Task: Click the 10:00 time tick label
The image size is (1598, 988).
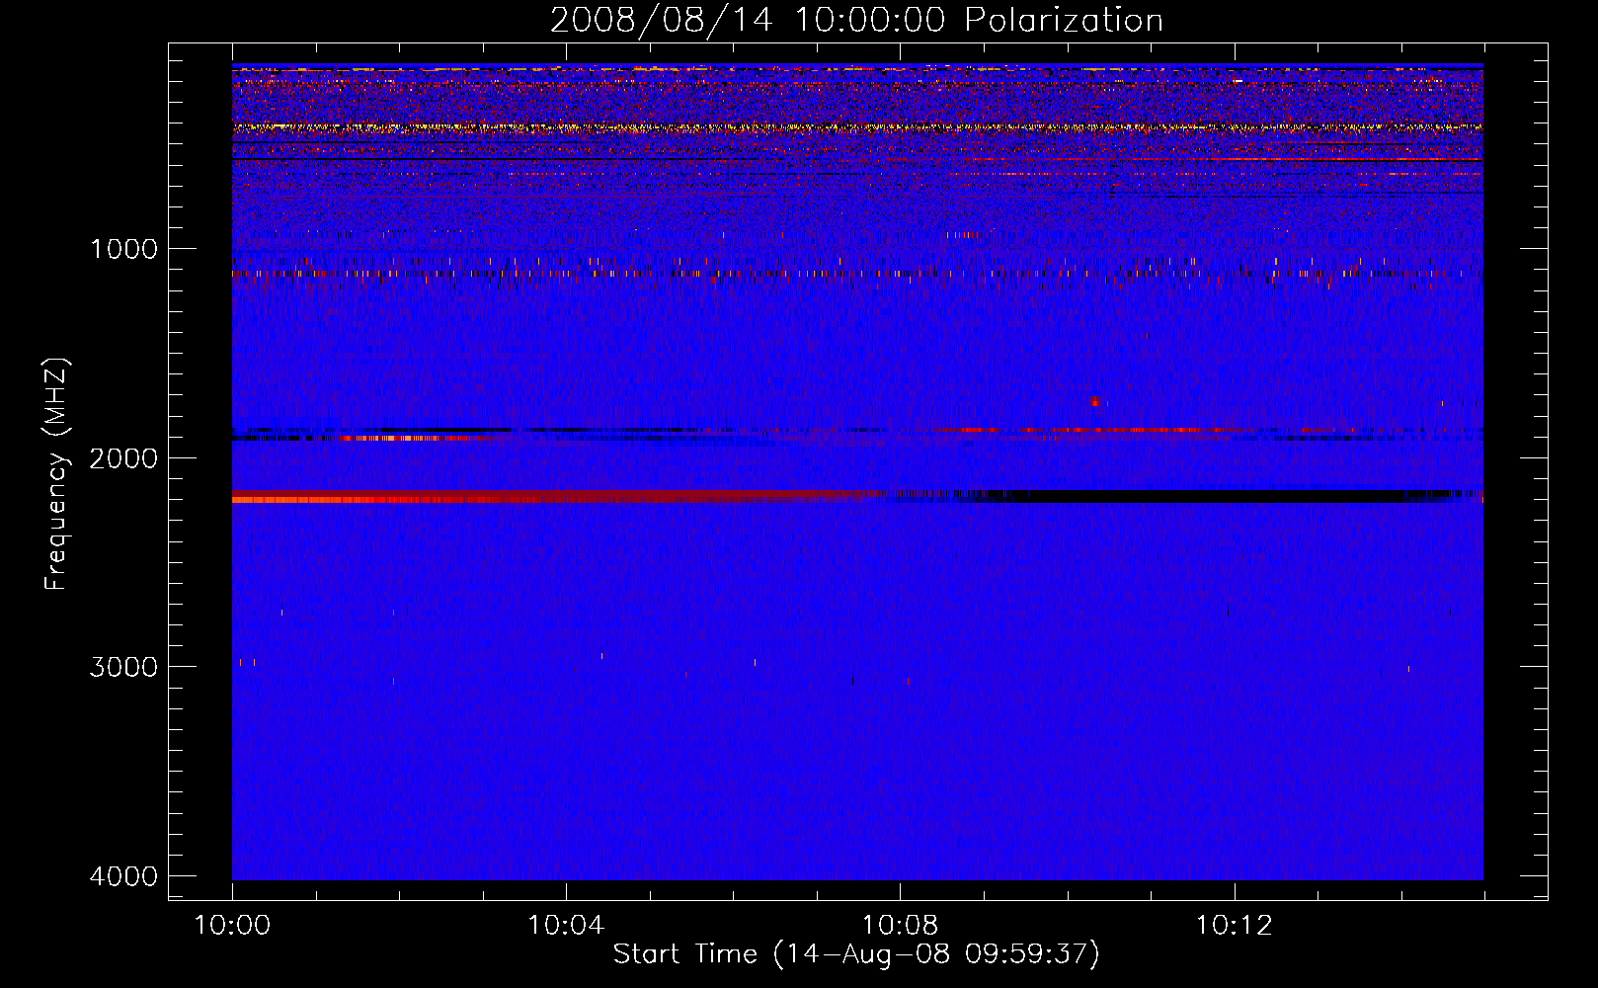Action: click(x=233, y=926)
